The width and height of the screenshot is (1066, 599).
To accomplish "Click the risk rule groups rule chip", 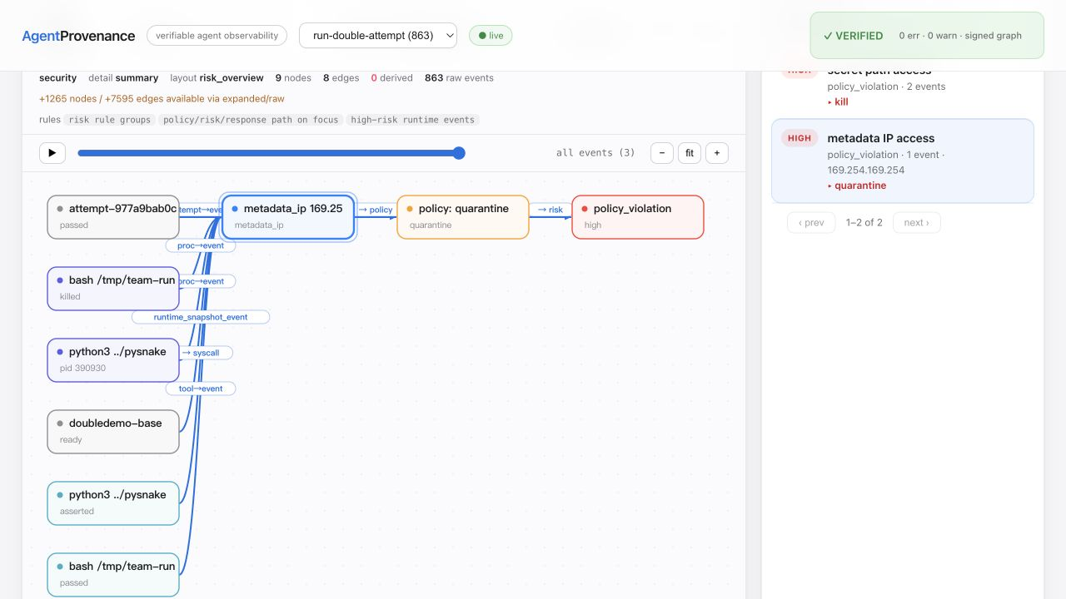I will (x=110, y=120).
